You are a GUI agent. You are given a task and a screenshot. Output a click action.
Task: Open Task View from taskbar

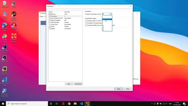(x=57, y=104)
